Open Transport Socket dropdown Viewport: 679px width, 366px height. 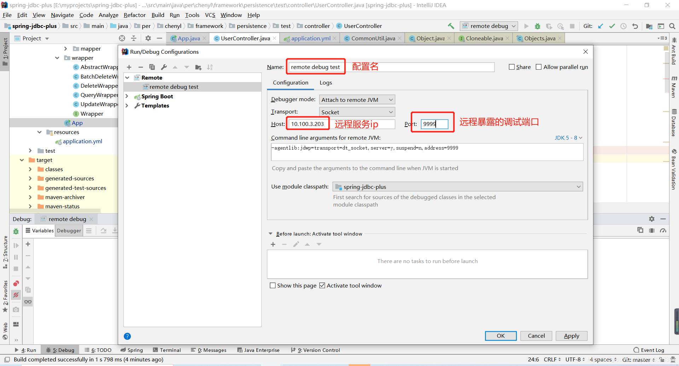(x=357, y=112)
